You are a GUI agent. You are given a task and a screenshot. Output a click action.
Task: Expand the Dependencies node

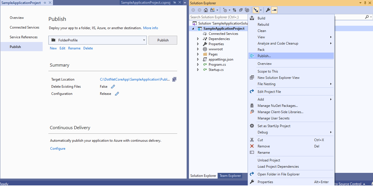(198, 39)
